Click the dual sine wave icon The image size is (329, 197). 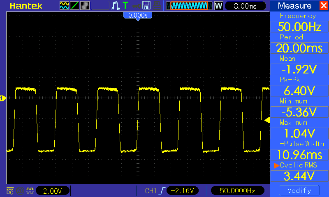pos(64,6)
